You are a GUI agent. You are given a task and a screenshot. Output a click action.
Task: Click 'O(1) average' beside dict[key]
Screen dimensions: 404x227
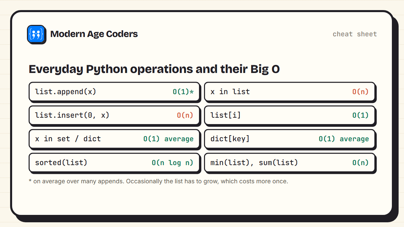tap(344, 139)
